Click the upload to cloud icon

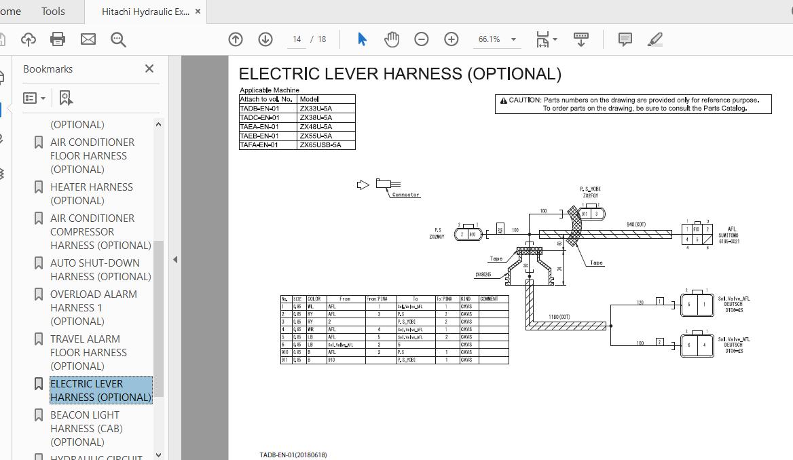click(x=29, y=39)
